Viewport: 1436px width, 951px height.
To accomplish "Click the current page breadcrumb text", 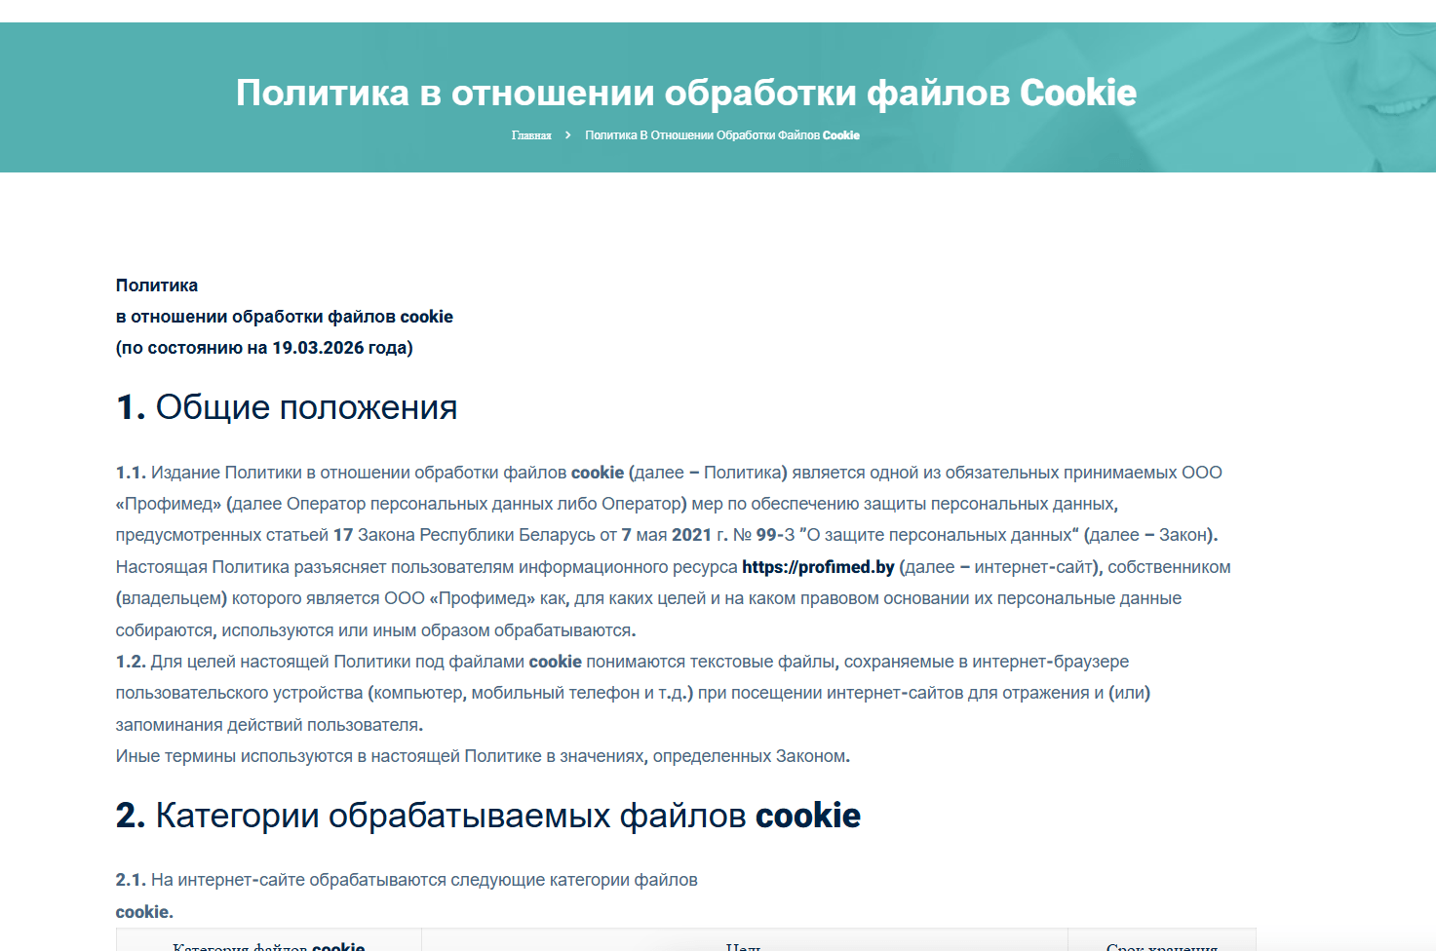I will pos(721,135).
